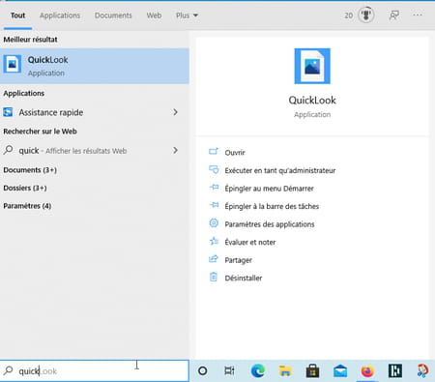Image resolution: width=435 pixels, height=382 pixels.
Task: Click the pin icon for barre des tâches
Action: point(214,205)
